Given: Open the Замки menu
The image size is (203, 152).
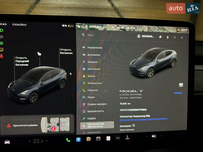Looking at the screenshot, I should pyautogui.click(x=89, y=76).
